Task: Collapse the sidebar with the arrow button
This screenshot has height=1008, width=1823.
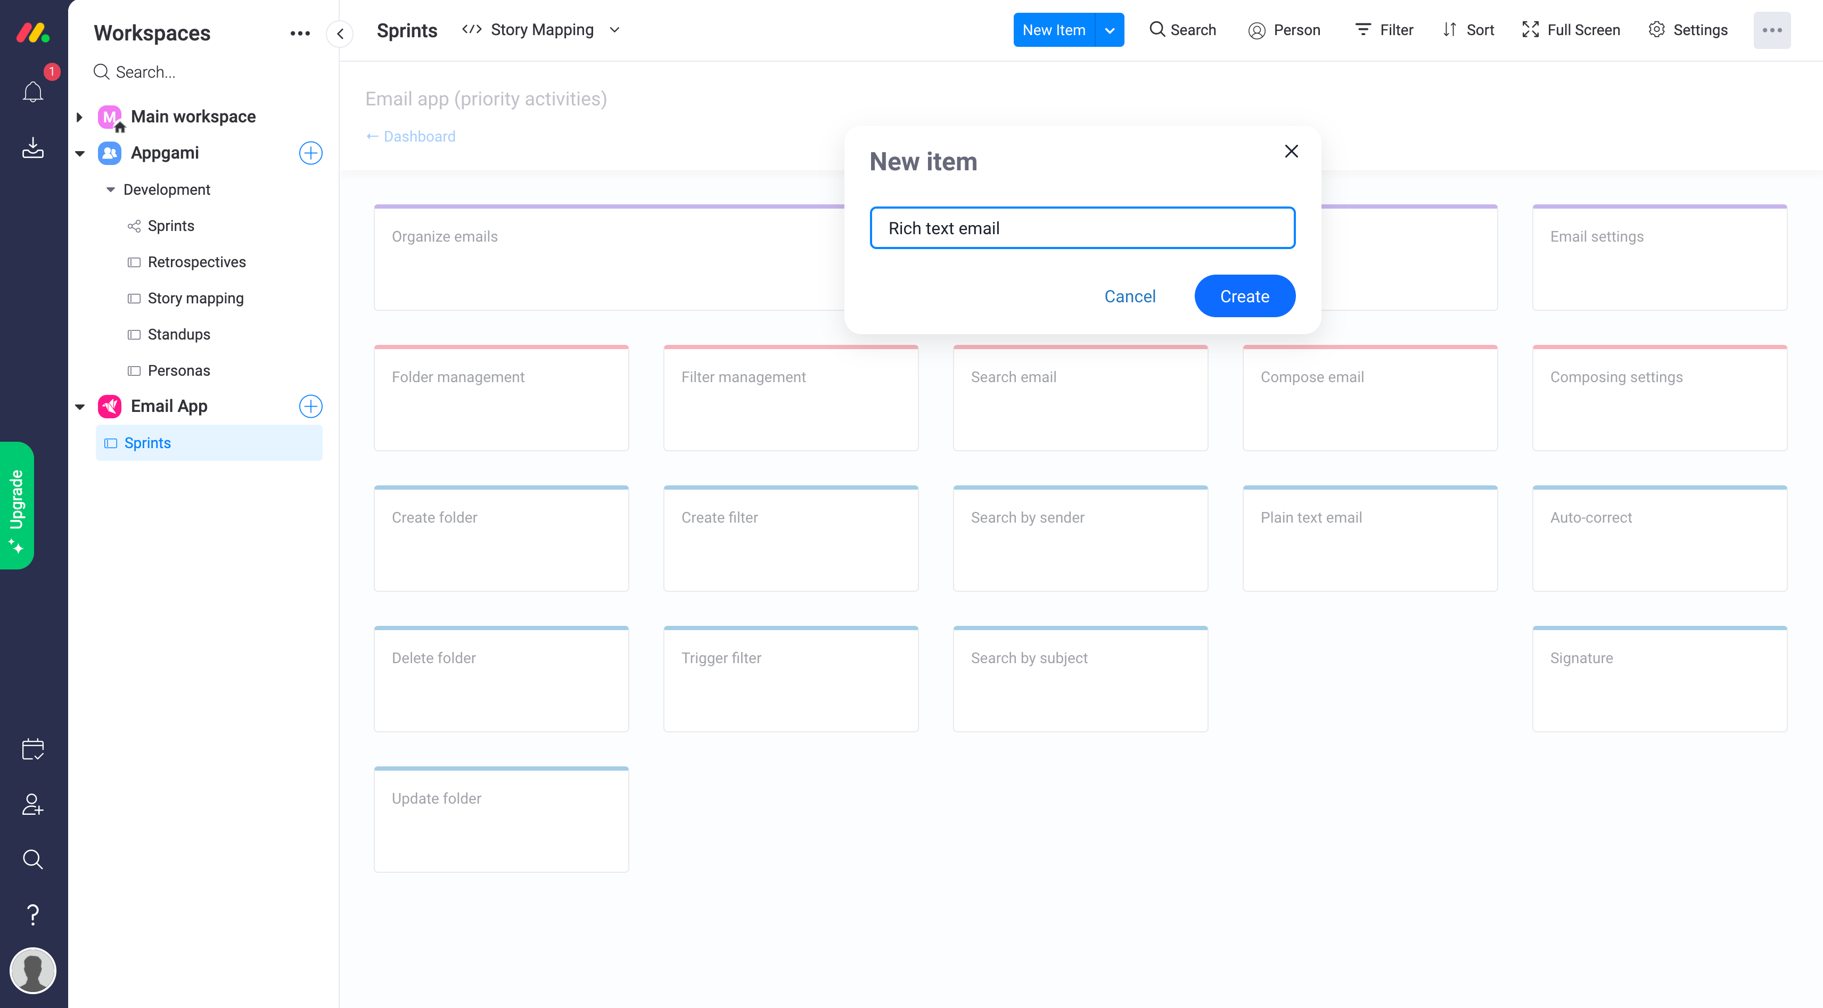Action: coord(340,33)
